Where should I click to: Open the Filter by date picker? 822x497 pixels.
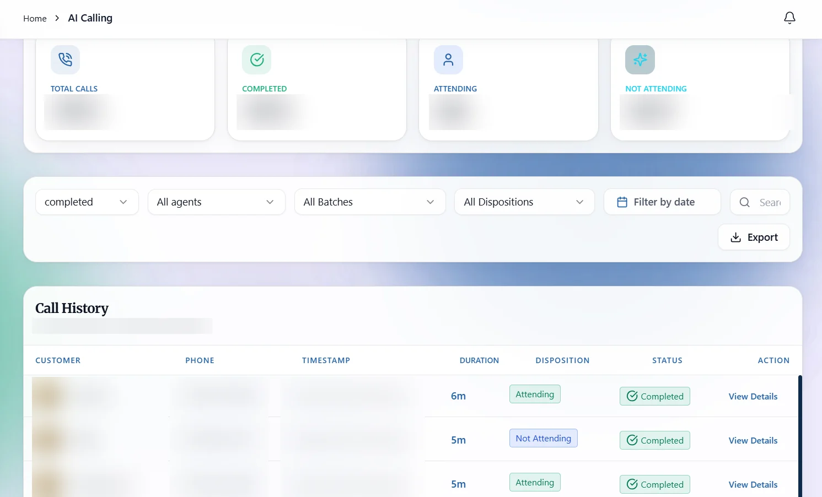click(x=662, y=202)
